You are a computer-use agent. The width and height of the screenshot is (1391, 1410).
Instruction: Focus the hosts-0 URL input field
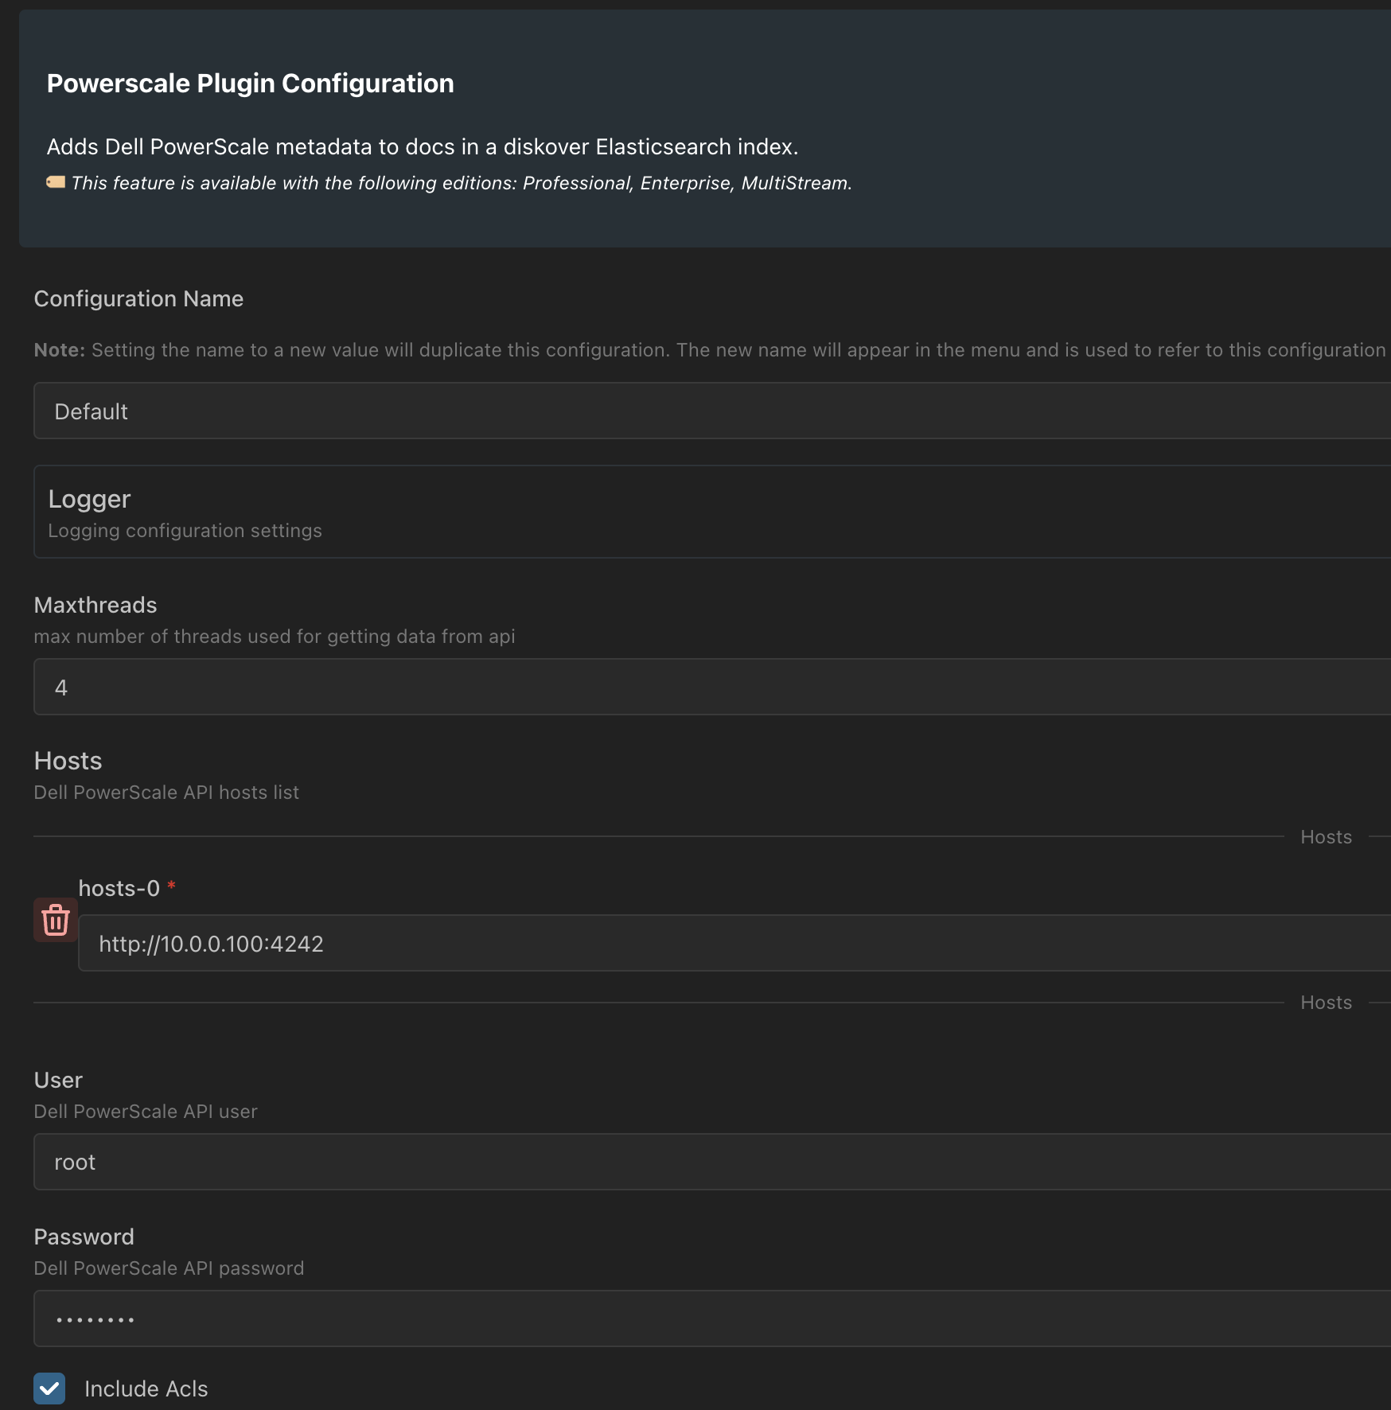(x=734, y=943)
